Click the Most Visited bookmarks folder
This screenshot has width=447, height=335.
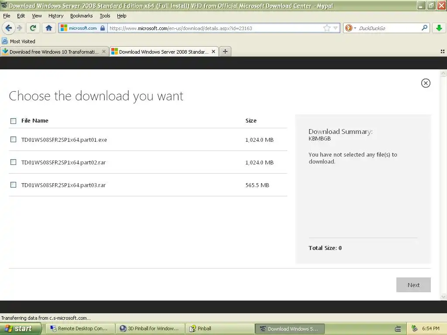click(x=18, y=41)
